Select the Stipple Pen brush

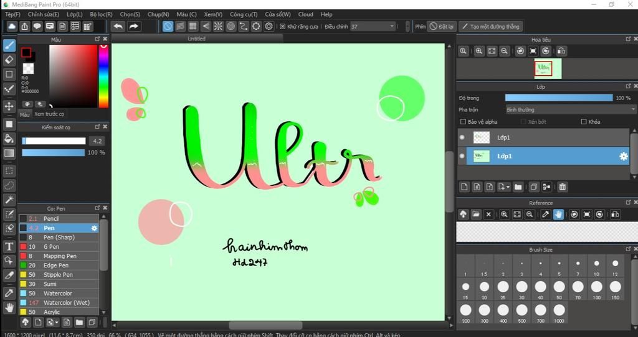pos(59,274)
